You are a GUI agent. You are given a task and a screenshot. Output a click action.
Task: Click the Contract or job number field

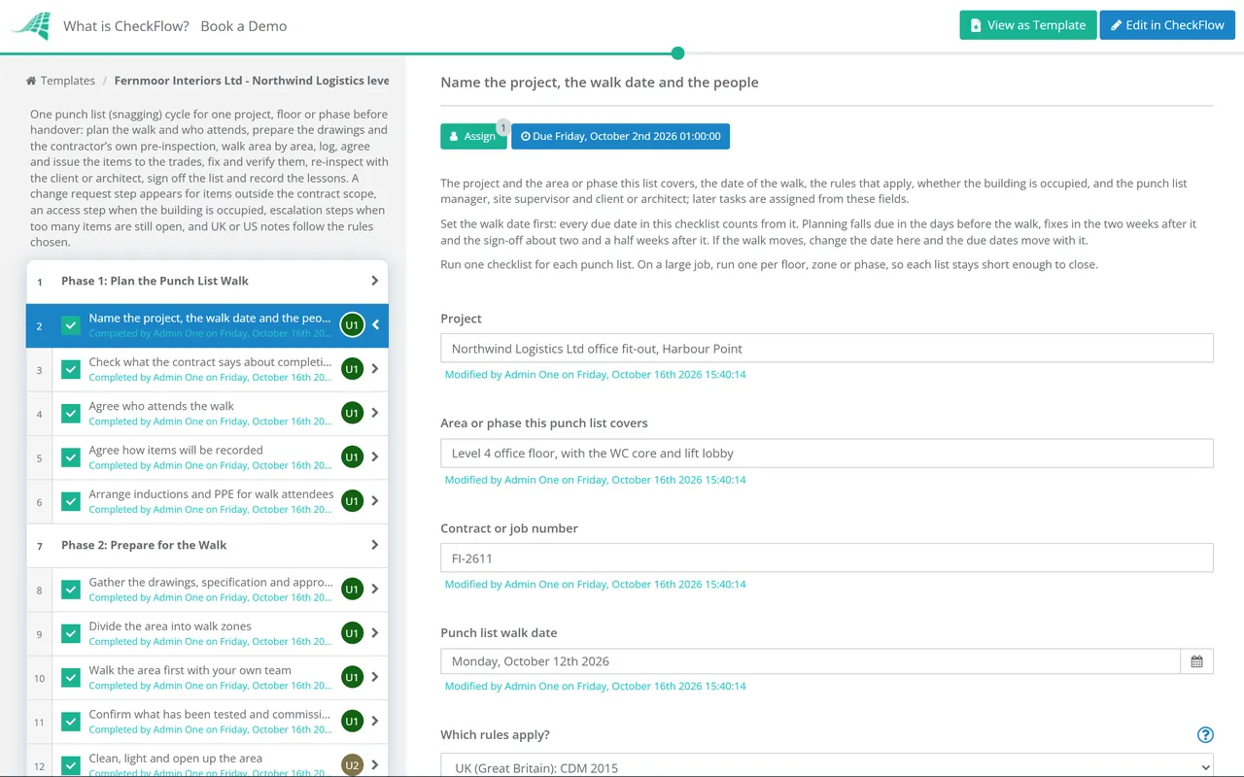(827, 558)
